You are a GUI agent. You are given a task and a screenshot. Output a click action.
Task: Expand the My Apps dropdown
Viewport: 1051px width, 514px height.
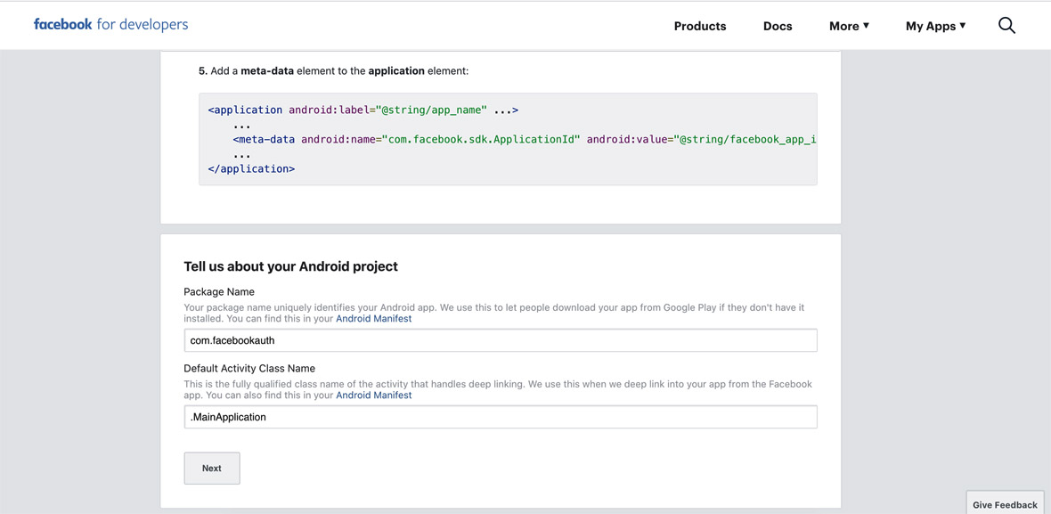(936, 26)
